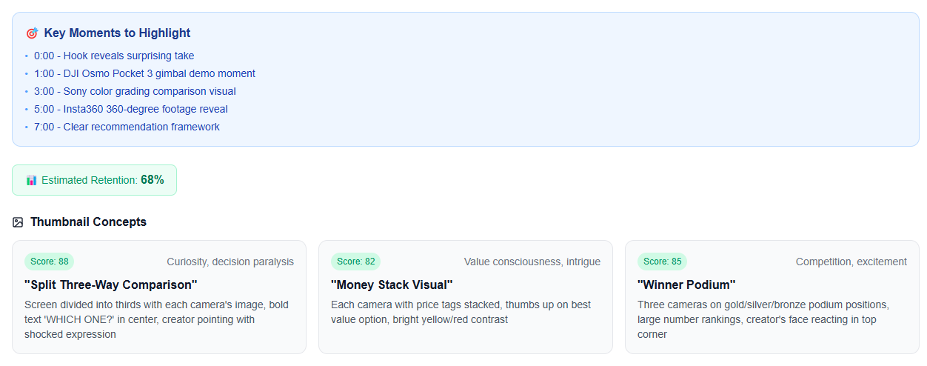
Task: Click the Estimated Retention 68% badge
Action: [x=95, y=180]
